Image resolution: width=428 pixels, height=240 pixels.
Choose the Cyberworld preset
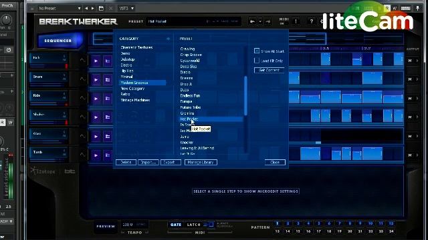(x=190, y=61)
